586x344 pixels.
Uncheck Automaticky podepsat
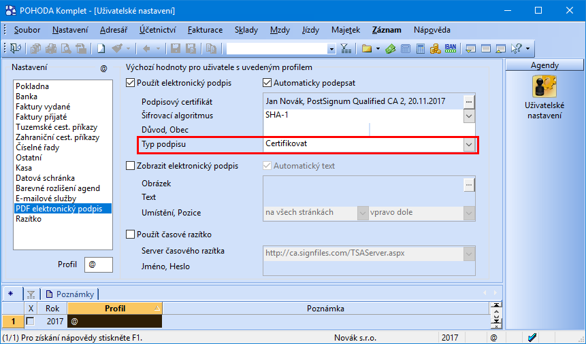[x=267, y=83]
